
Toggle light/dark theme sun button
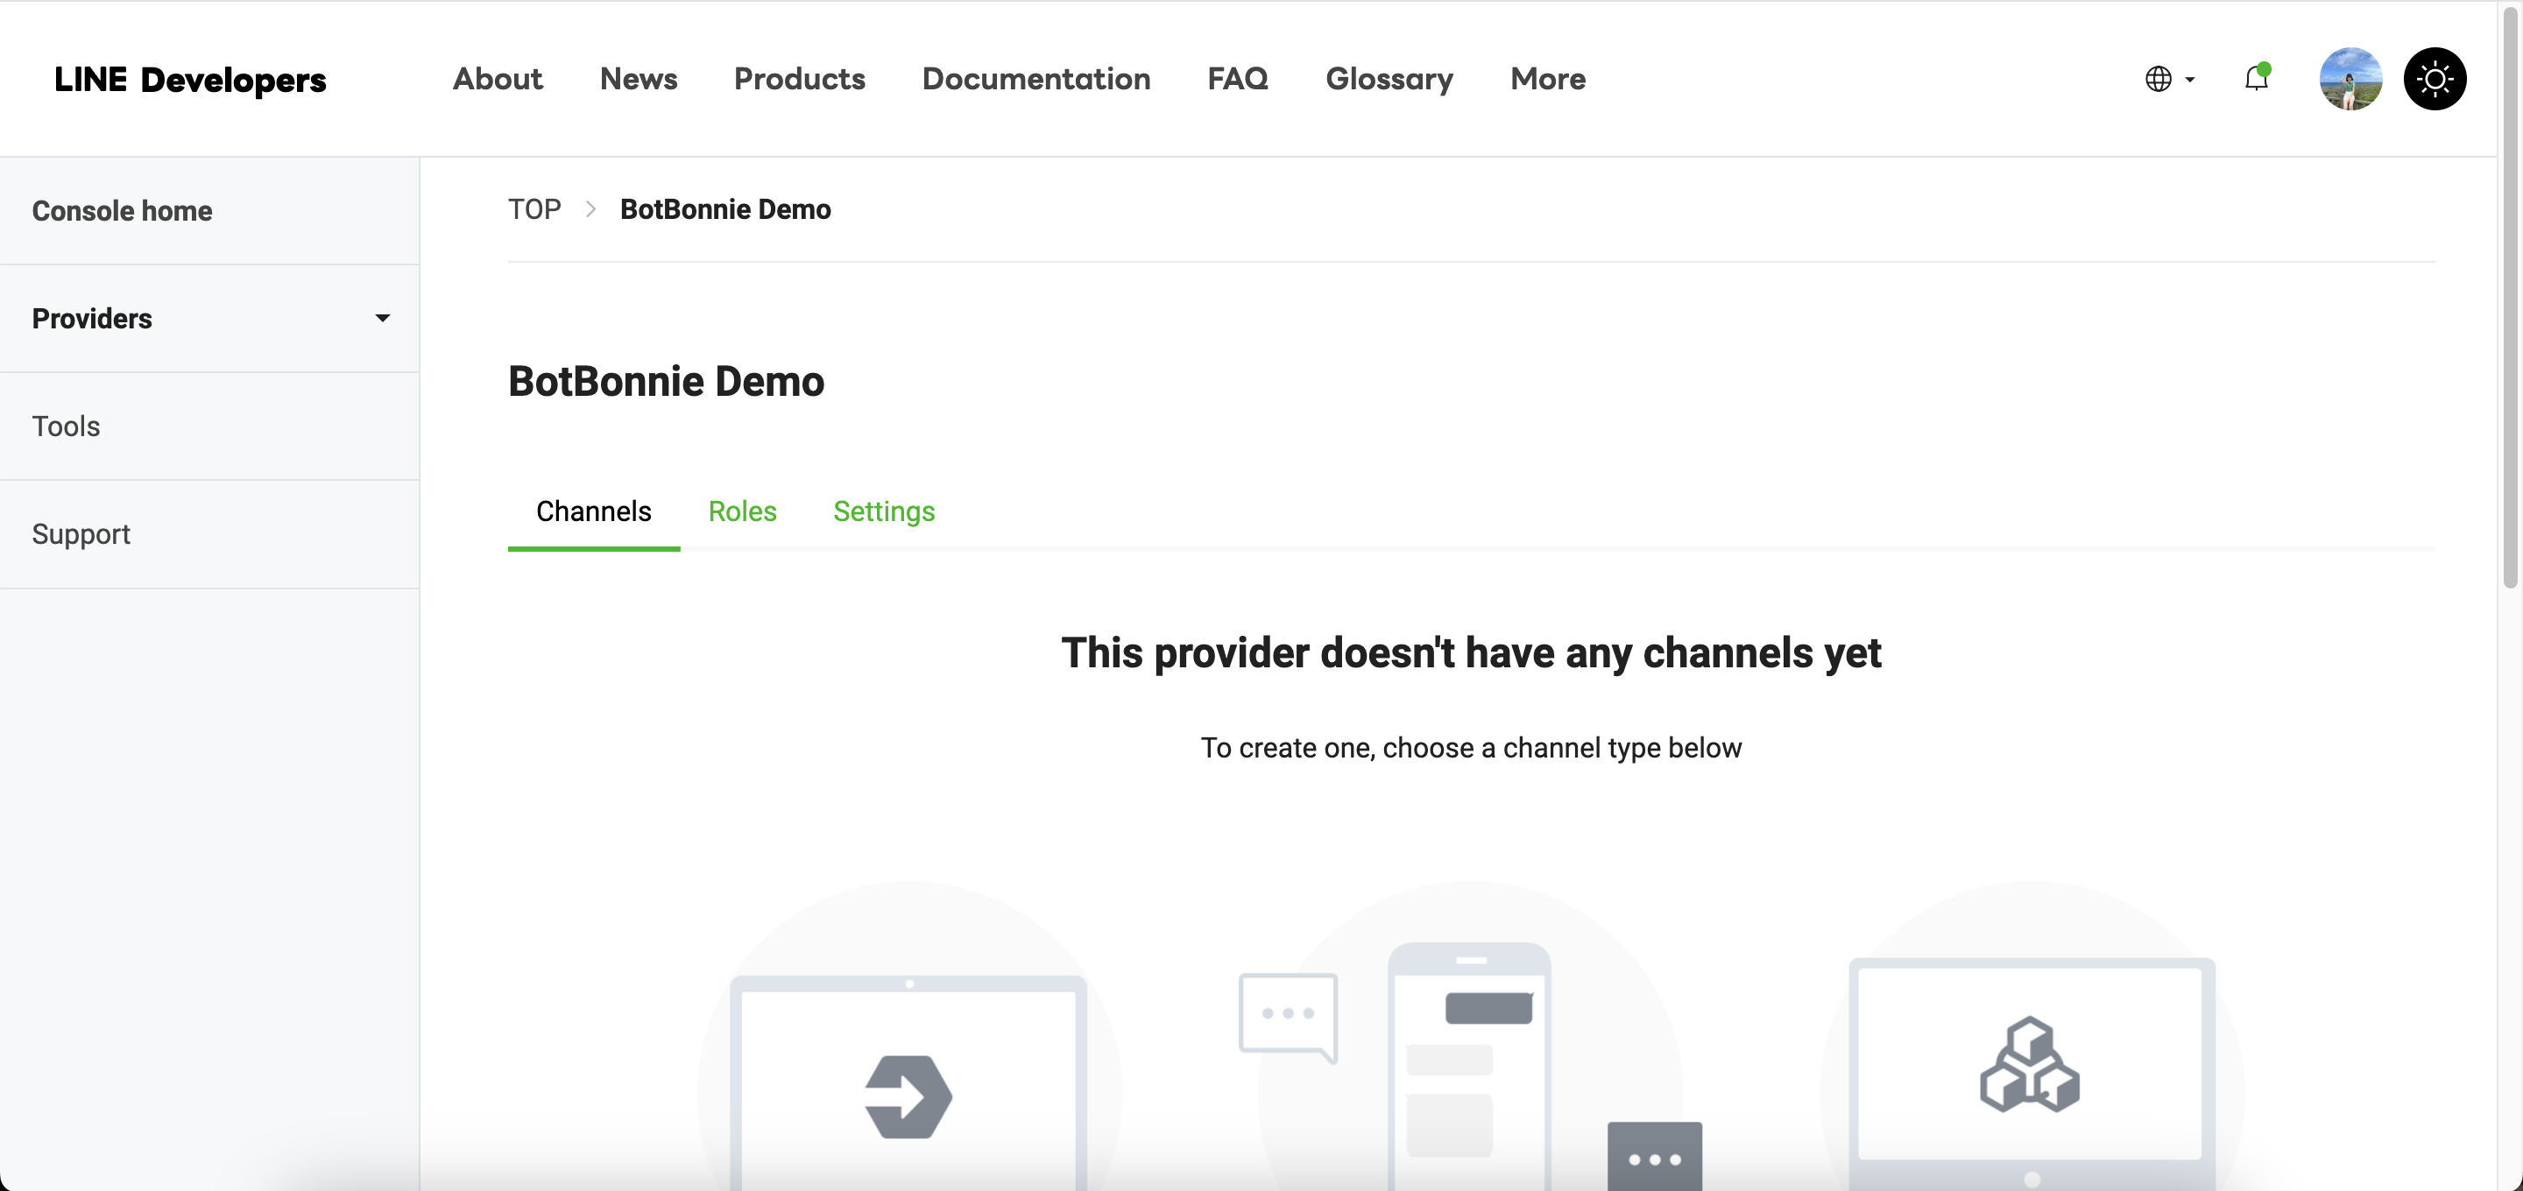[2434, 78]
